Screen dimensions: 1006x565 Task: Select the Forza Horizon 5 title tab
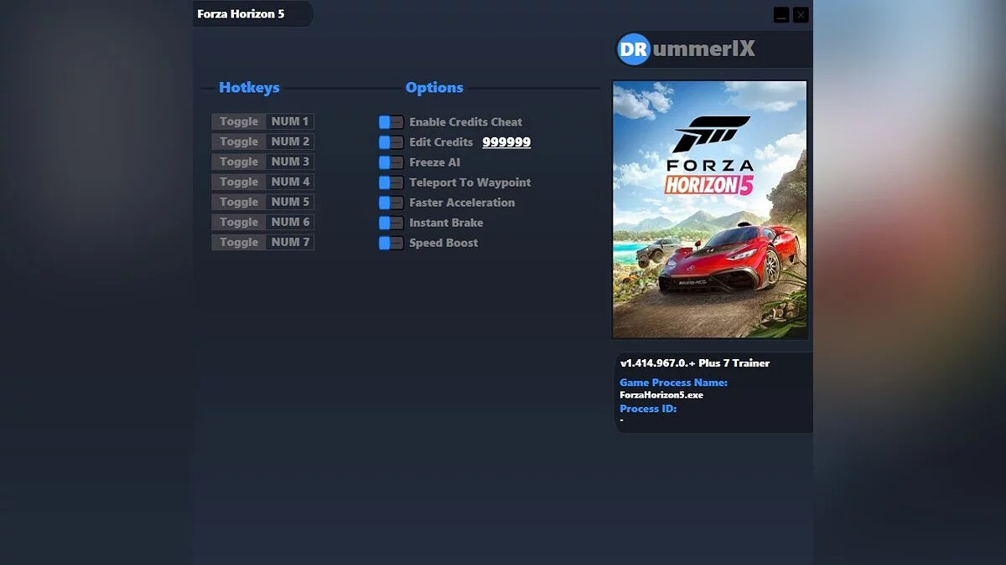[x=241, y=13]
